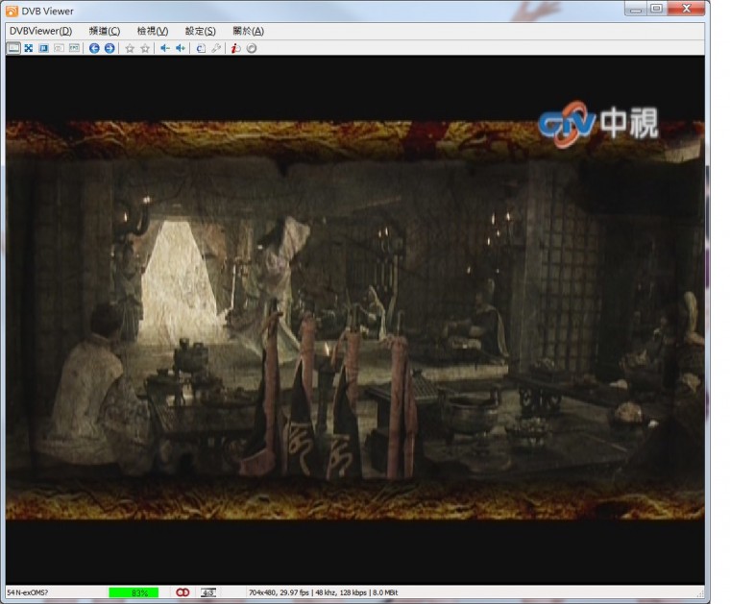Toggle the 4:3 aspect ratio indicator

click(x=208, y=592)
